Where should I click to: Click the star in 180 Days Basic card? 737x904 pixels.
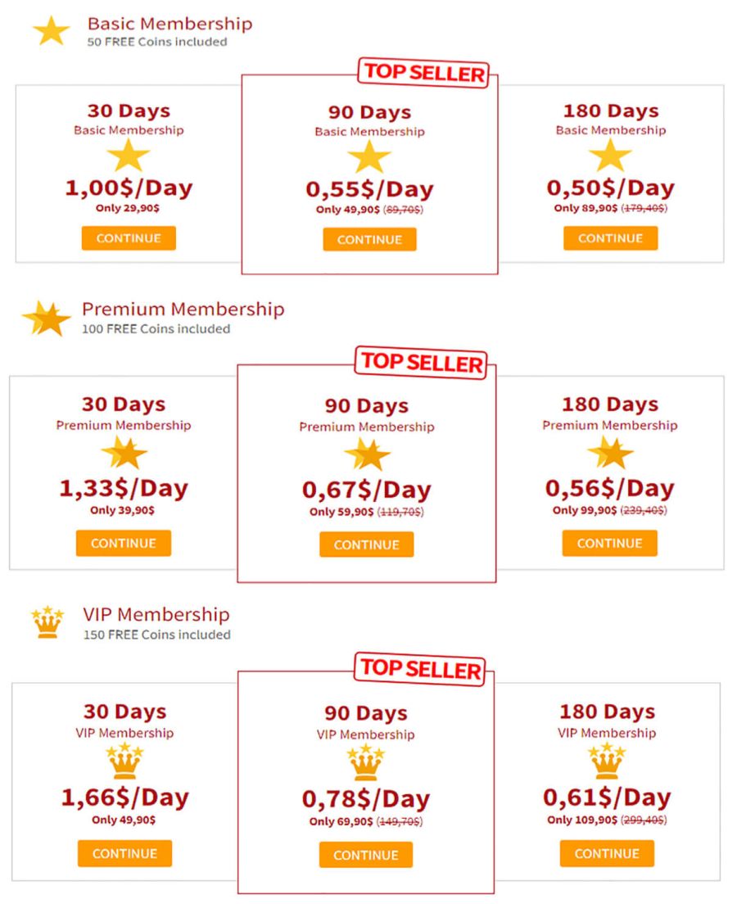(610, 156)
